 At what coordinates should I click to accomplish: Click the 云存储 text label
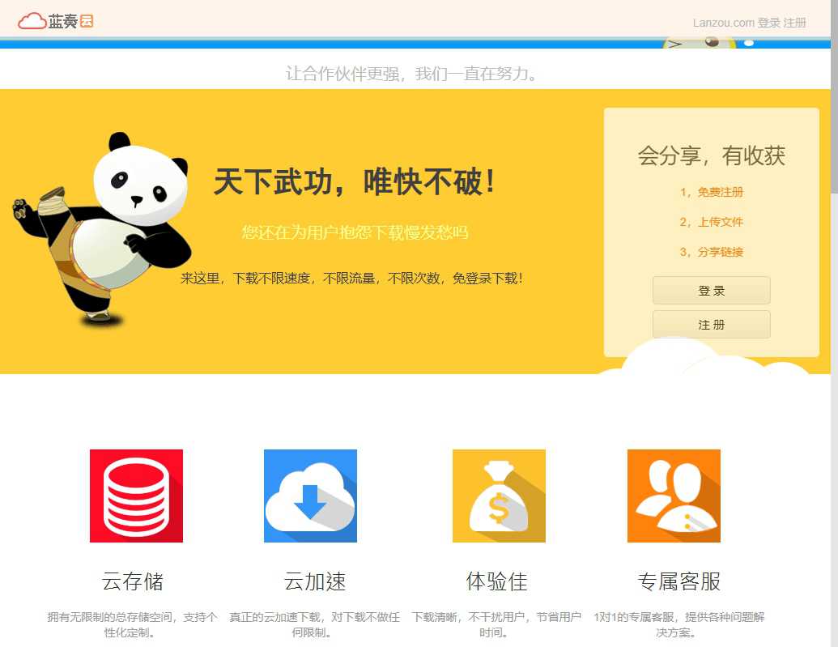click(x=135, y=581)
